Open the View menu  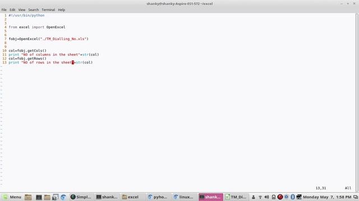[x=22, y=10]
